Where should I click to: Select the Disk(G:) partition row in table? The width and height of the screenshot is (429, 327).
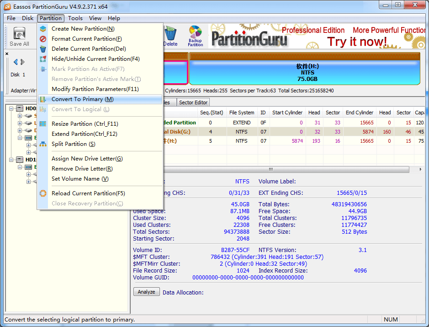pyautogui.click(x=294, y=132)
